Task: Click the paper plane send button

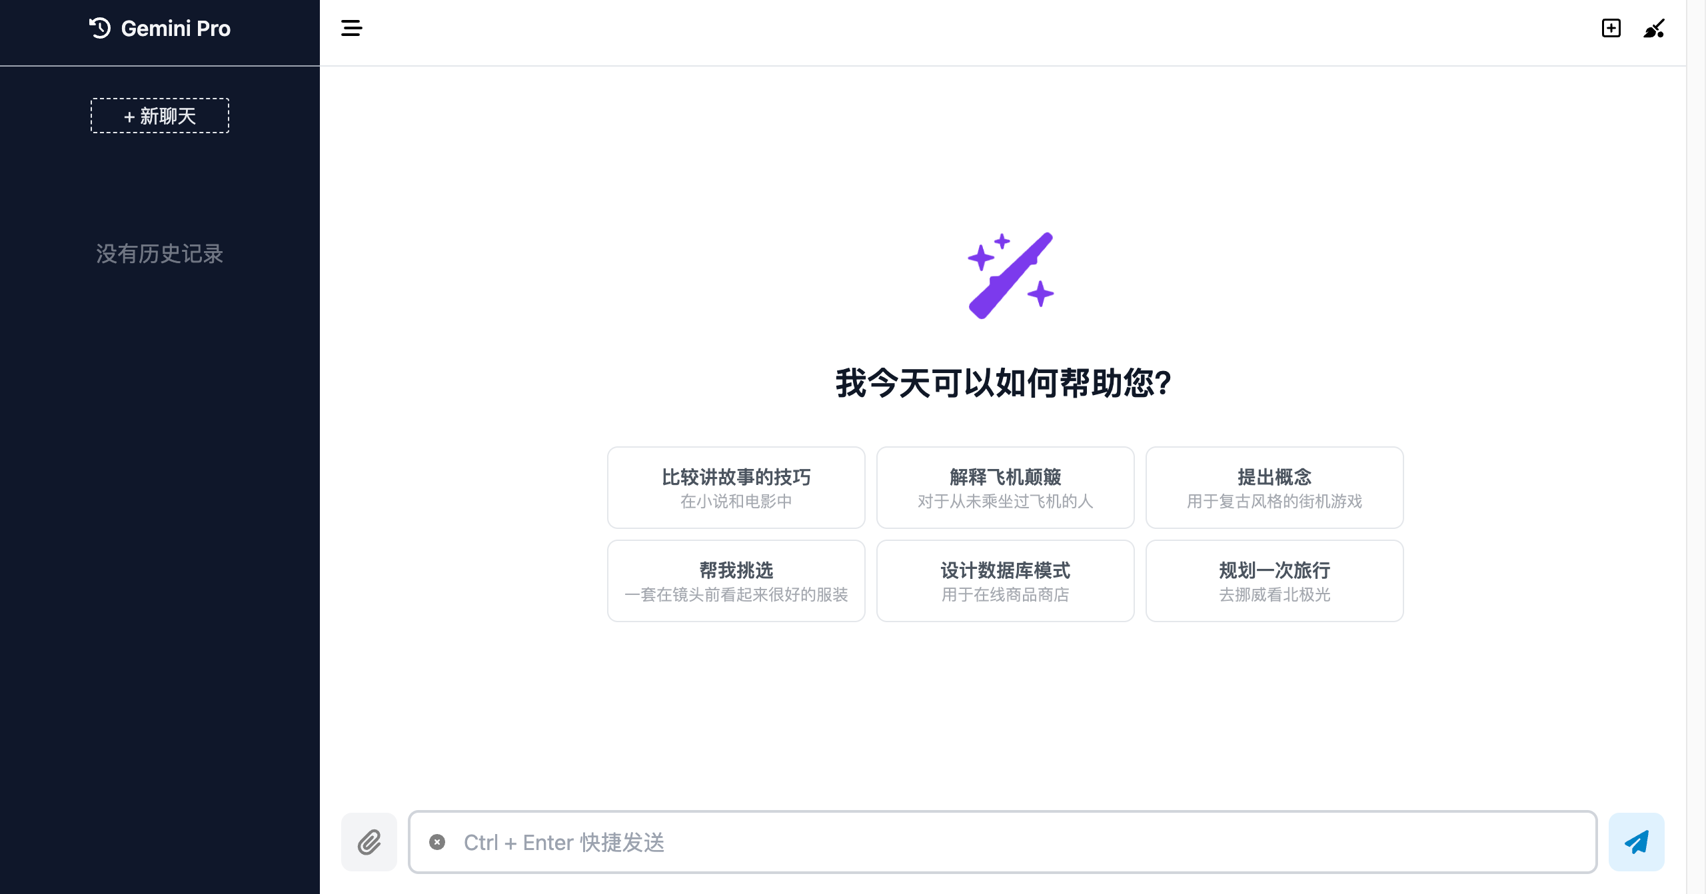Action: [x=1636, y=842]
